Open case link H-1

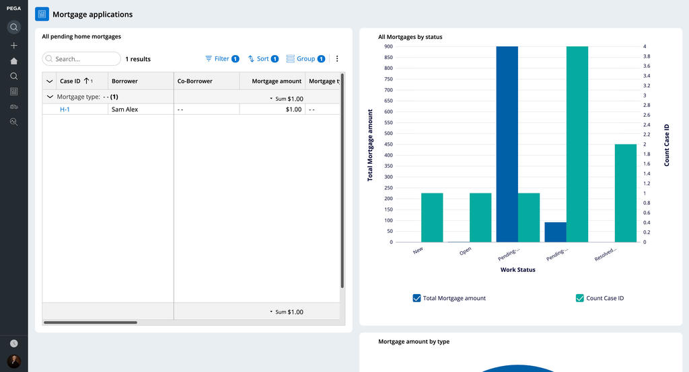(x=65, y=109)
